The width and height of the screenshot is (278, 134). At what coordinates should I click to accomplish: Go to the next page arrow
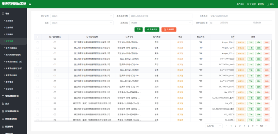coord(266,126)
